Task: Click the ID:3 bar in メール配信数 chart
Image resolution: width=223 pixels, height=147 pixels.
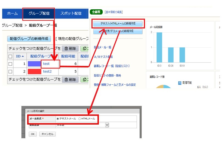Action: point(159,47)
